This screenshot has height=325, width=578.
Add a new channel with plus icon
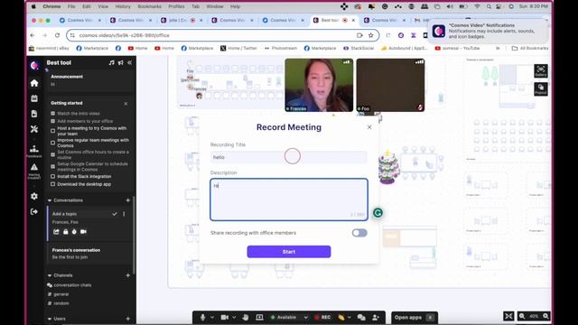[128, 275]
